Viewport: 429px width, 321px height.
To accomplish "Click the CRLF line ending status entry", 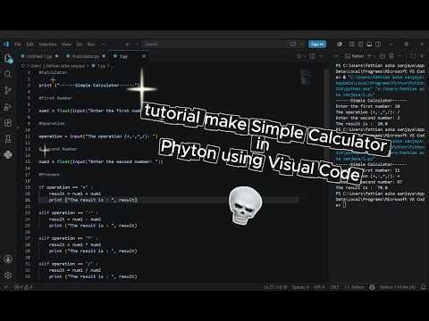I will tap(334, 287).
